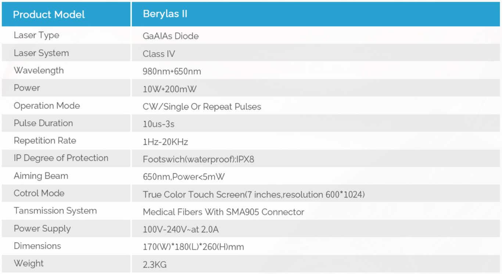Click the Laser System label
This screenshot has width=502, height=274.
[41, 53]
